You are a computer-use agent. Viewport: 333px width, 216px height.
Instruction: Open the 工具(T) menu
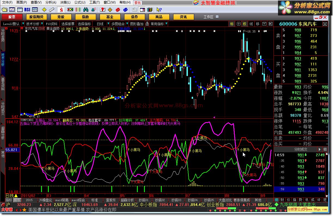click(x=94, y=3)
